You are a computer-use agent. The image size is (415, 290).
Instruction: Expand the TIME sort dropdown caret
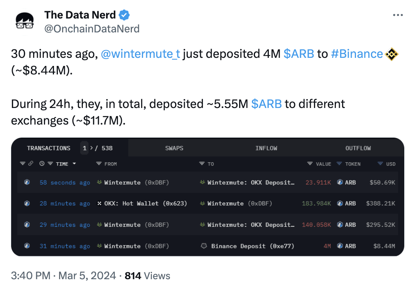(74, 164)
